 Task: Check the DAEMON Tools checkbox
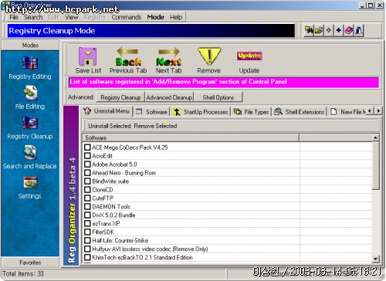(87, 206)
